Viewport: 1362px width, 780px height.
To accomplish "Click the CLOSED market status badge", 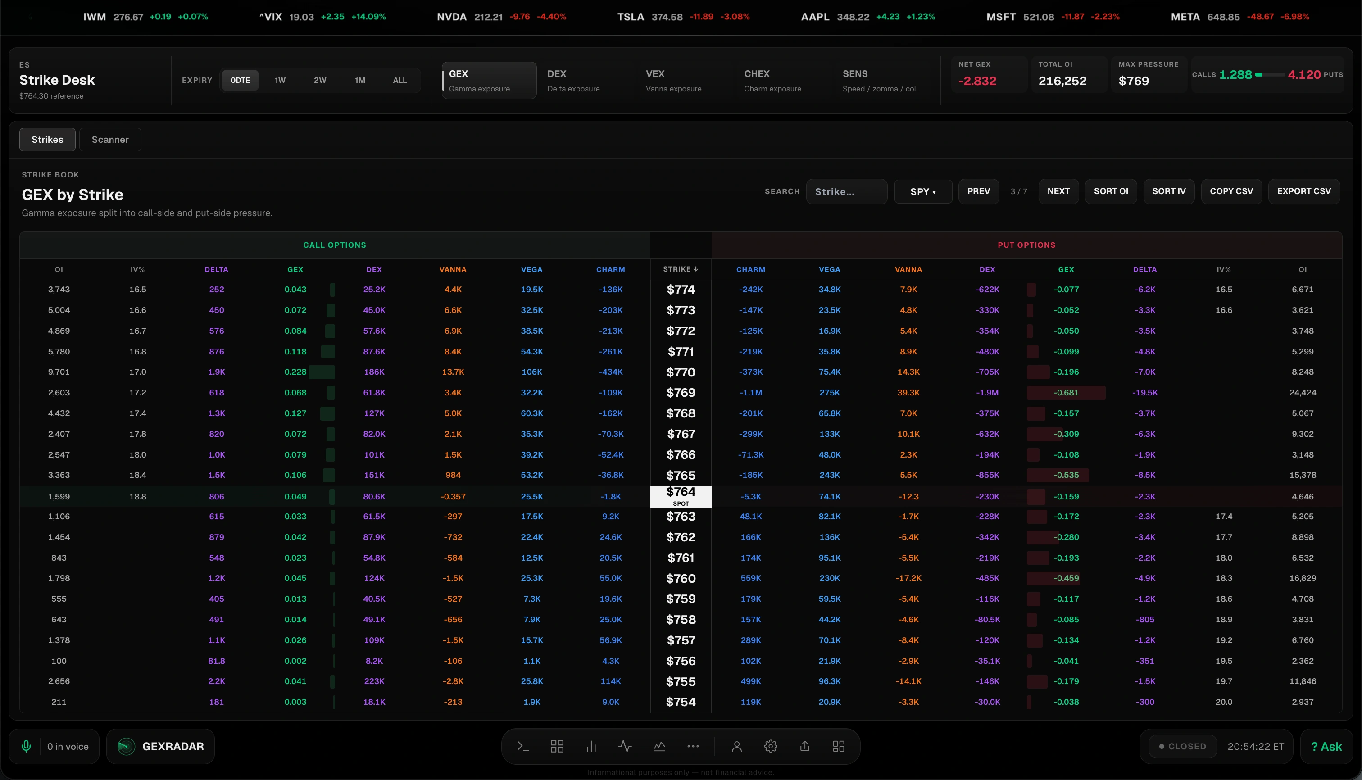I will (x=1182, y=746).
